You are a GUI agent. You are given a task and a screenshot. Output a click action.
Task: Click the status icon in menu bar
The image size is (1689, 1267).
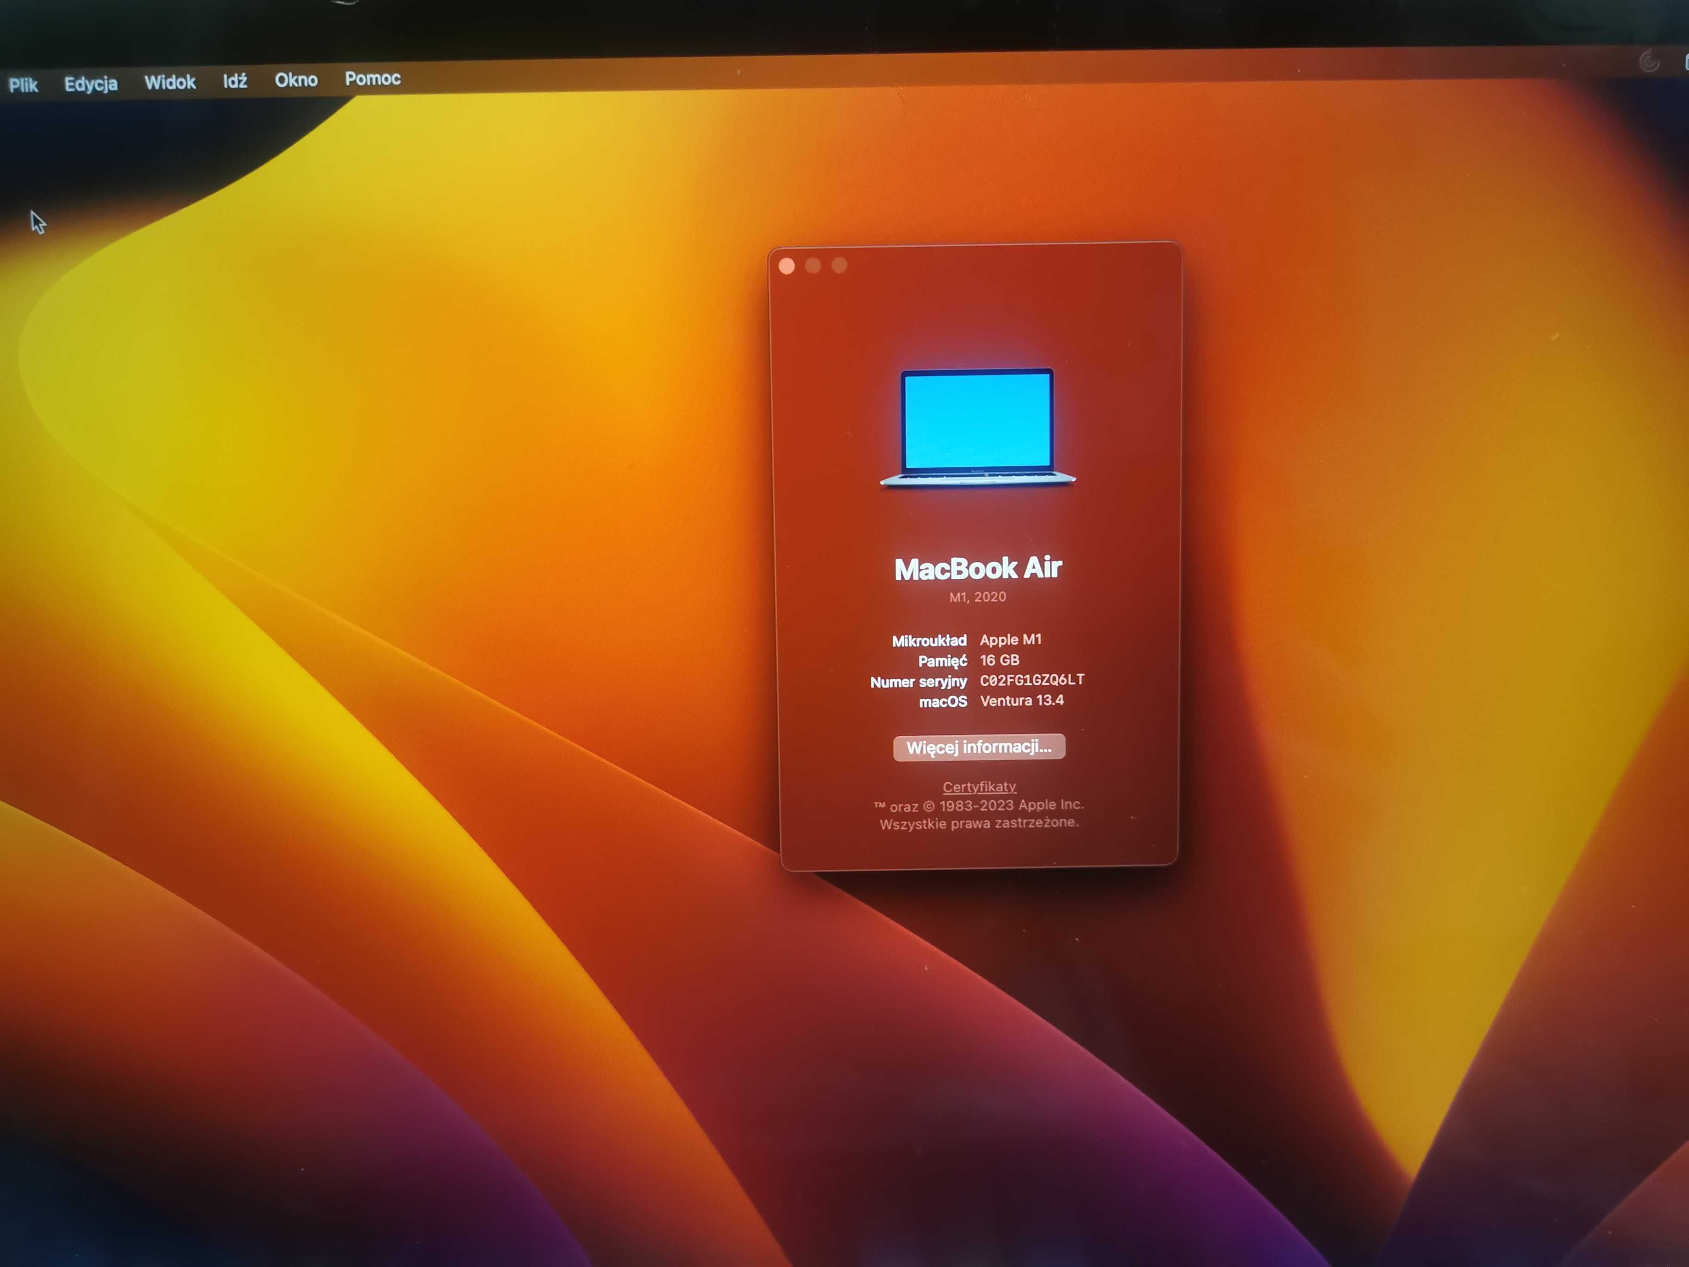[x=1649, y=61]
